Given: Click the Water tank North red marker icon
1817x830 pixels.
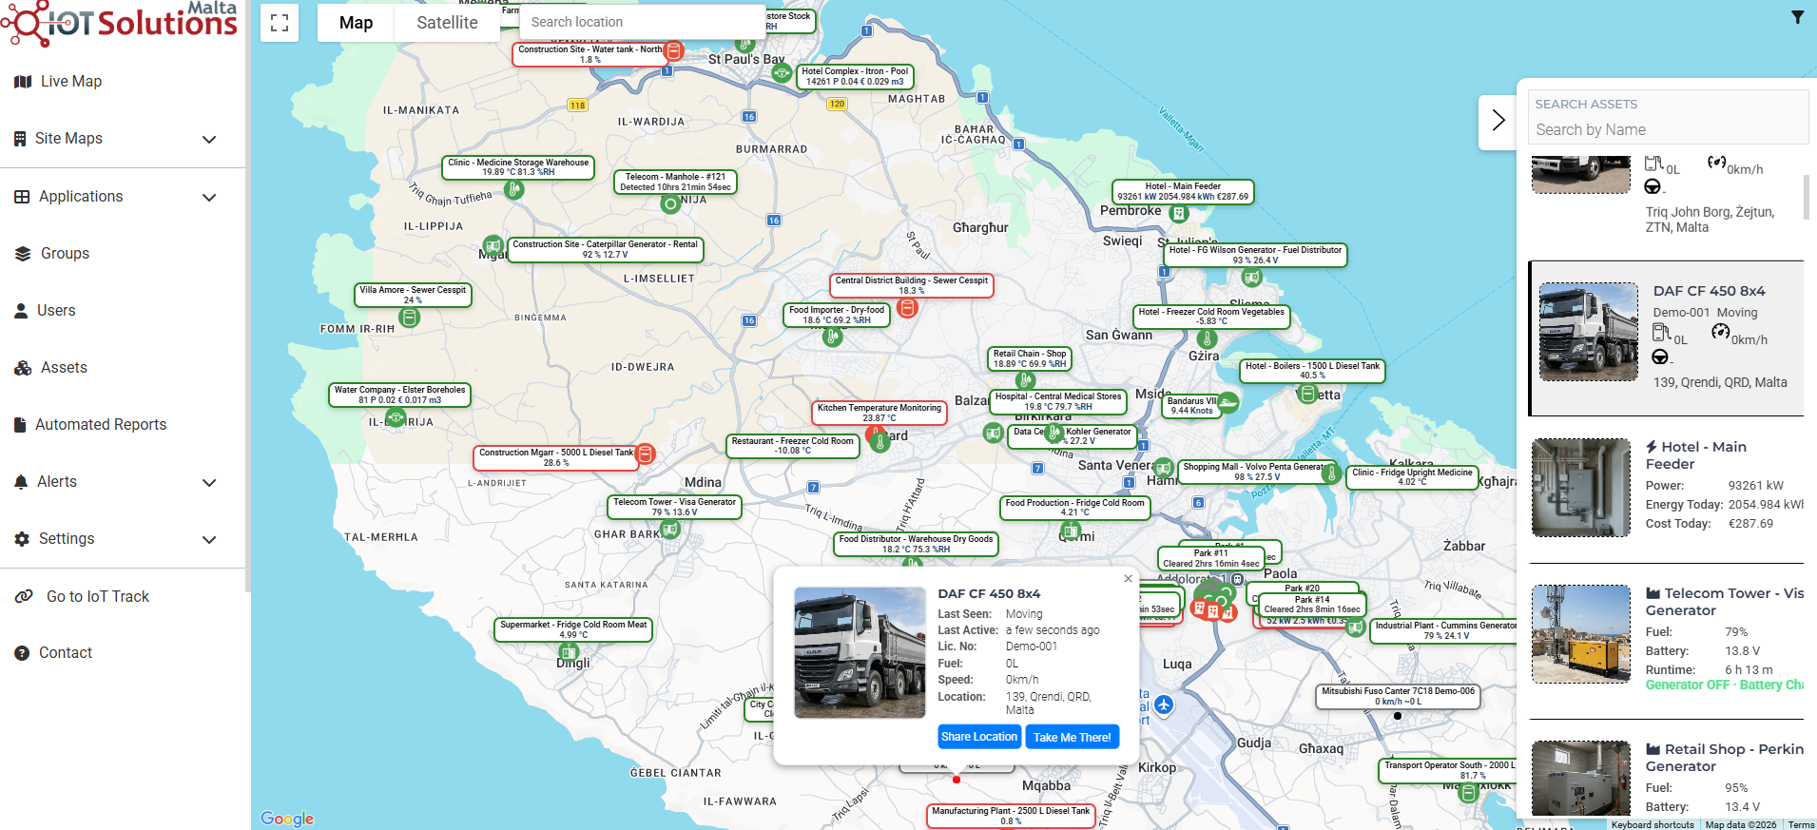Looking at the screenshot, I should tap(673, 50).
